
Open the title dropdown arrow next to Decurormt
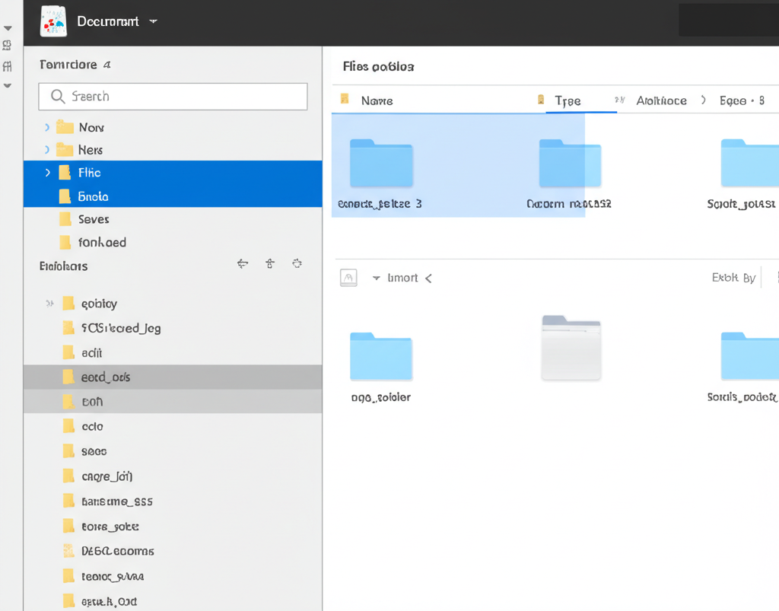pos(153,21)
